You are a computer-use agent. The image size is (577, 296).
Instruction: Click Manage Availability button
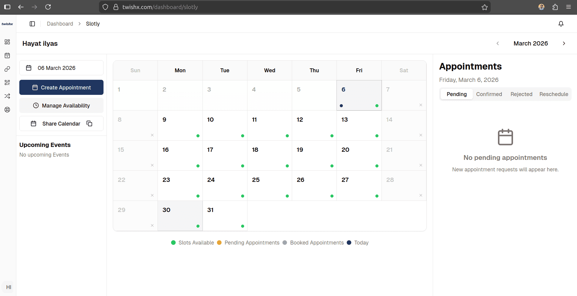coord(61,105)
